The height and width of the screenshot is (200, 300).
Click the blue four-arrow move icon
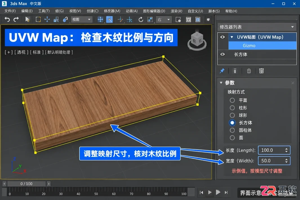point(100,19)
